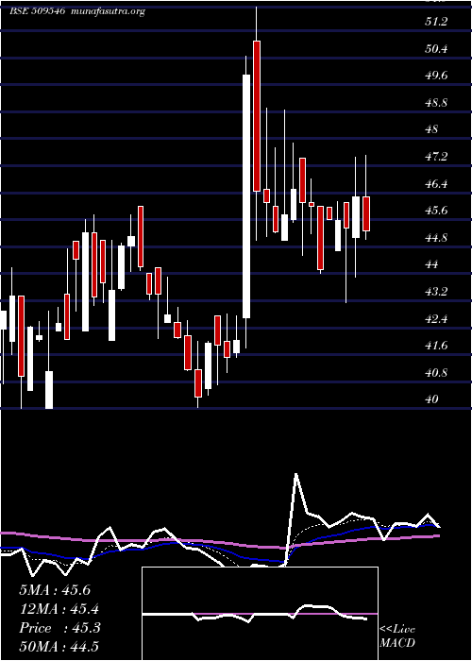Screen dimensions: 472x661
Task: Click the 43.2 price axis label
Action: tap(436, 292)
